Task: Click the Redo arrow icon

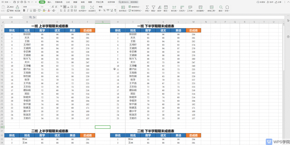Action: pyautogui.click(x=32, y=2)
